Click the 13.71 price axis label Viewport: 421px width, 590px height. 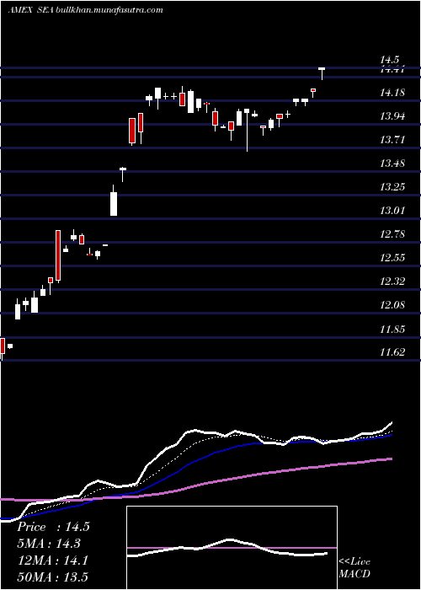click(392, 140)
